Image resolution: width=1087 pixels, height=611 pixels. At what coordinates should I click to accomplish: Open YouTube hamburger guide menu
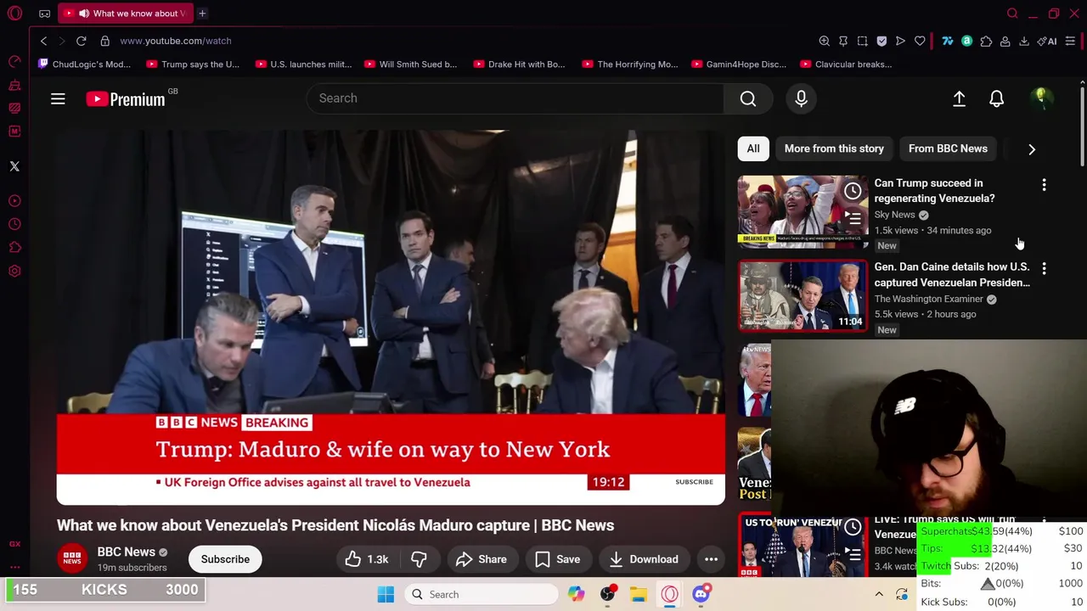click(58, 99)
